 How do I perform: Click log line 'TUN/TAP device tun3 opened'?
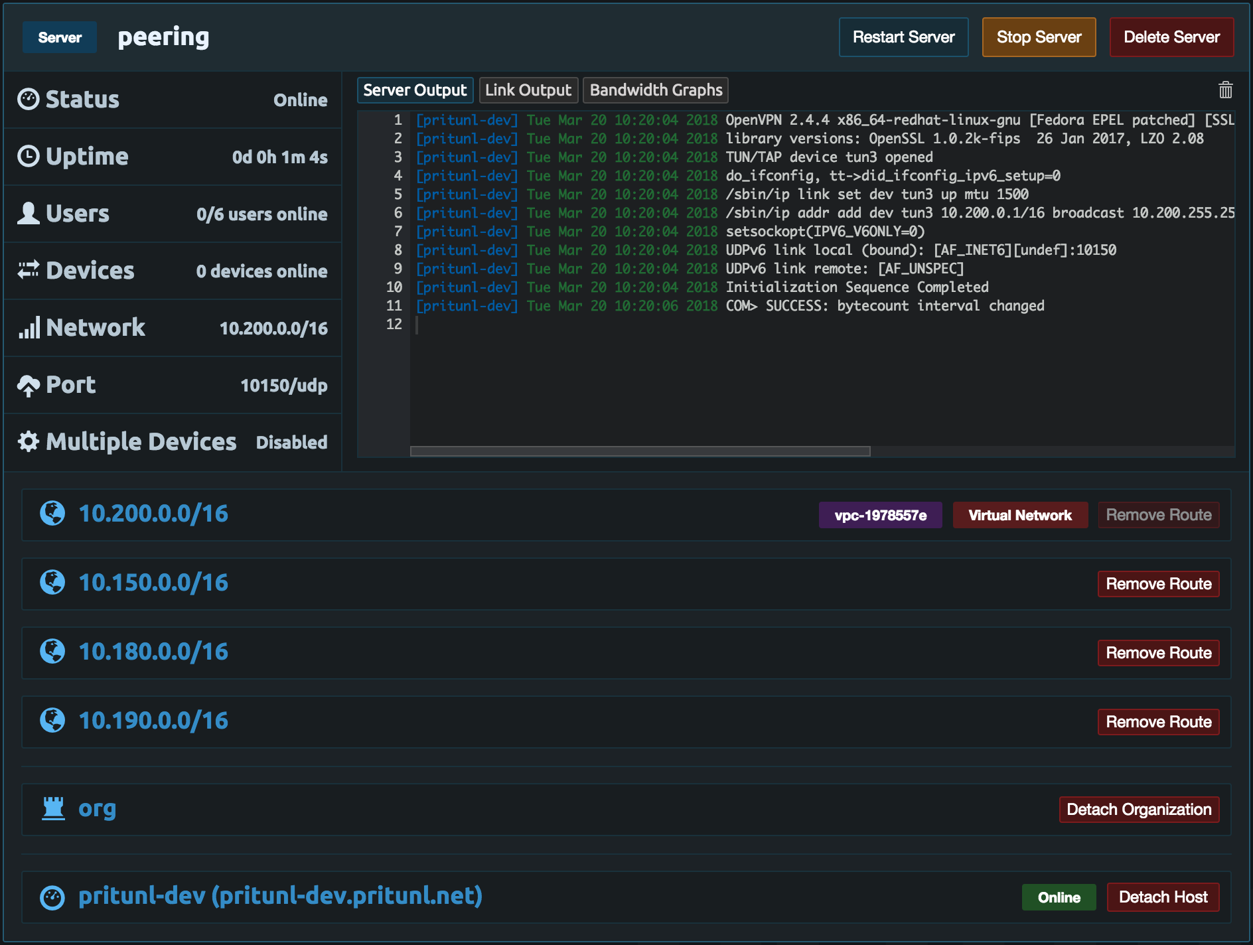[829, 157]
